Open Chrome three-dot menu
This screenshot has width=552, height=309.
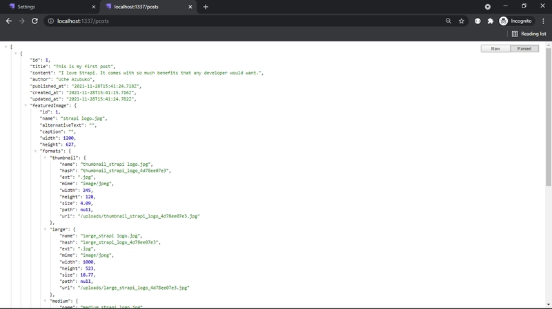click(x=543, y=21)
